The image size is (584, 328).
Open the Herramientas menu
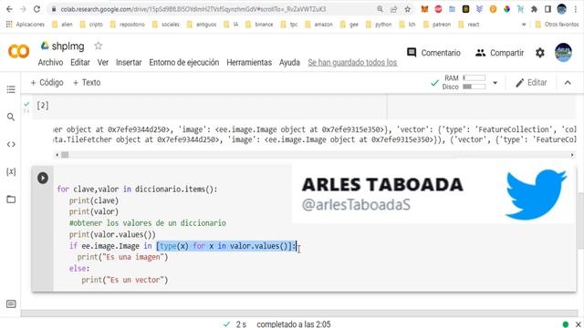249,63
